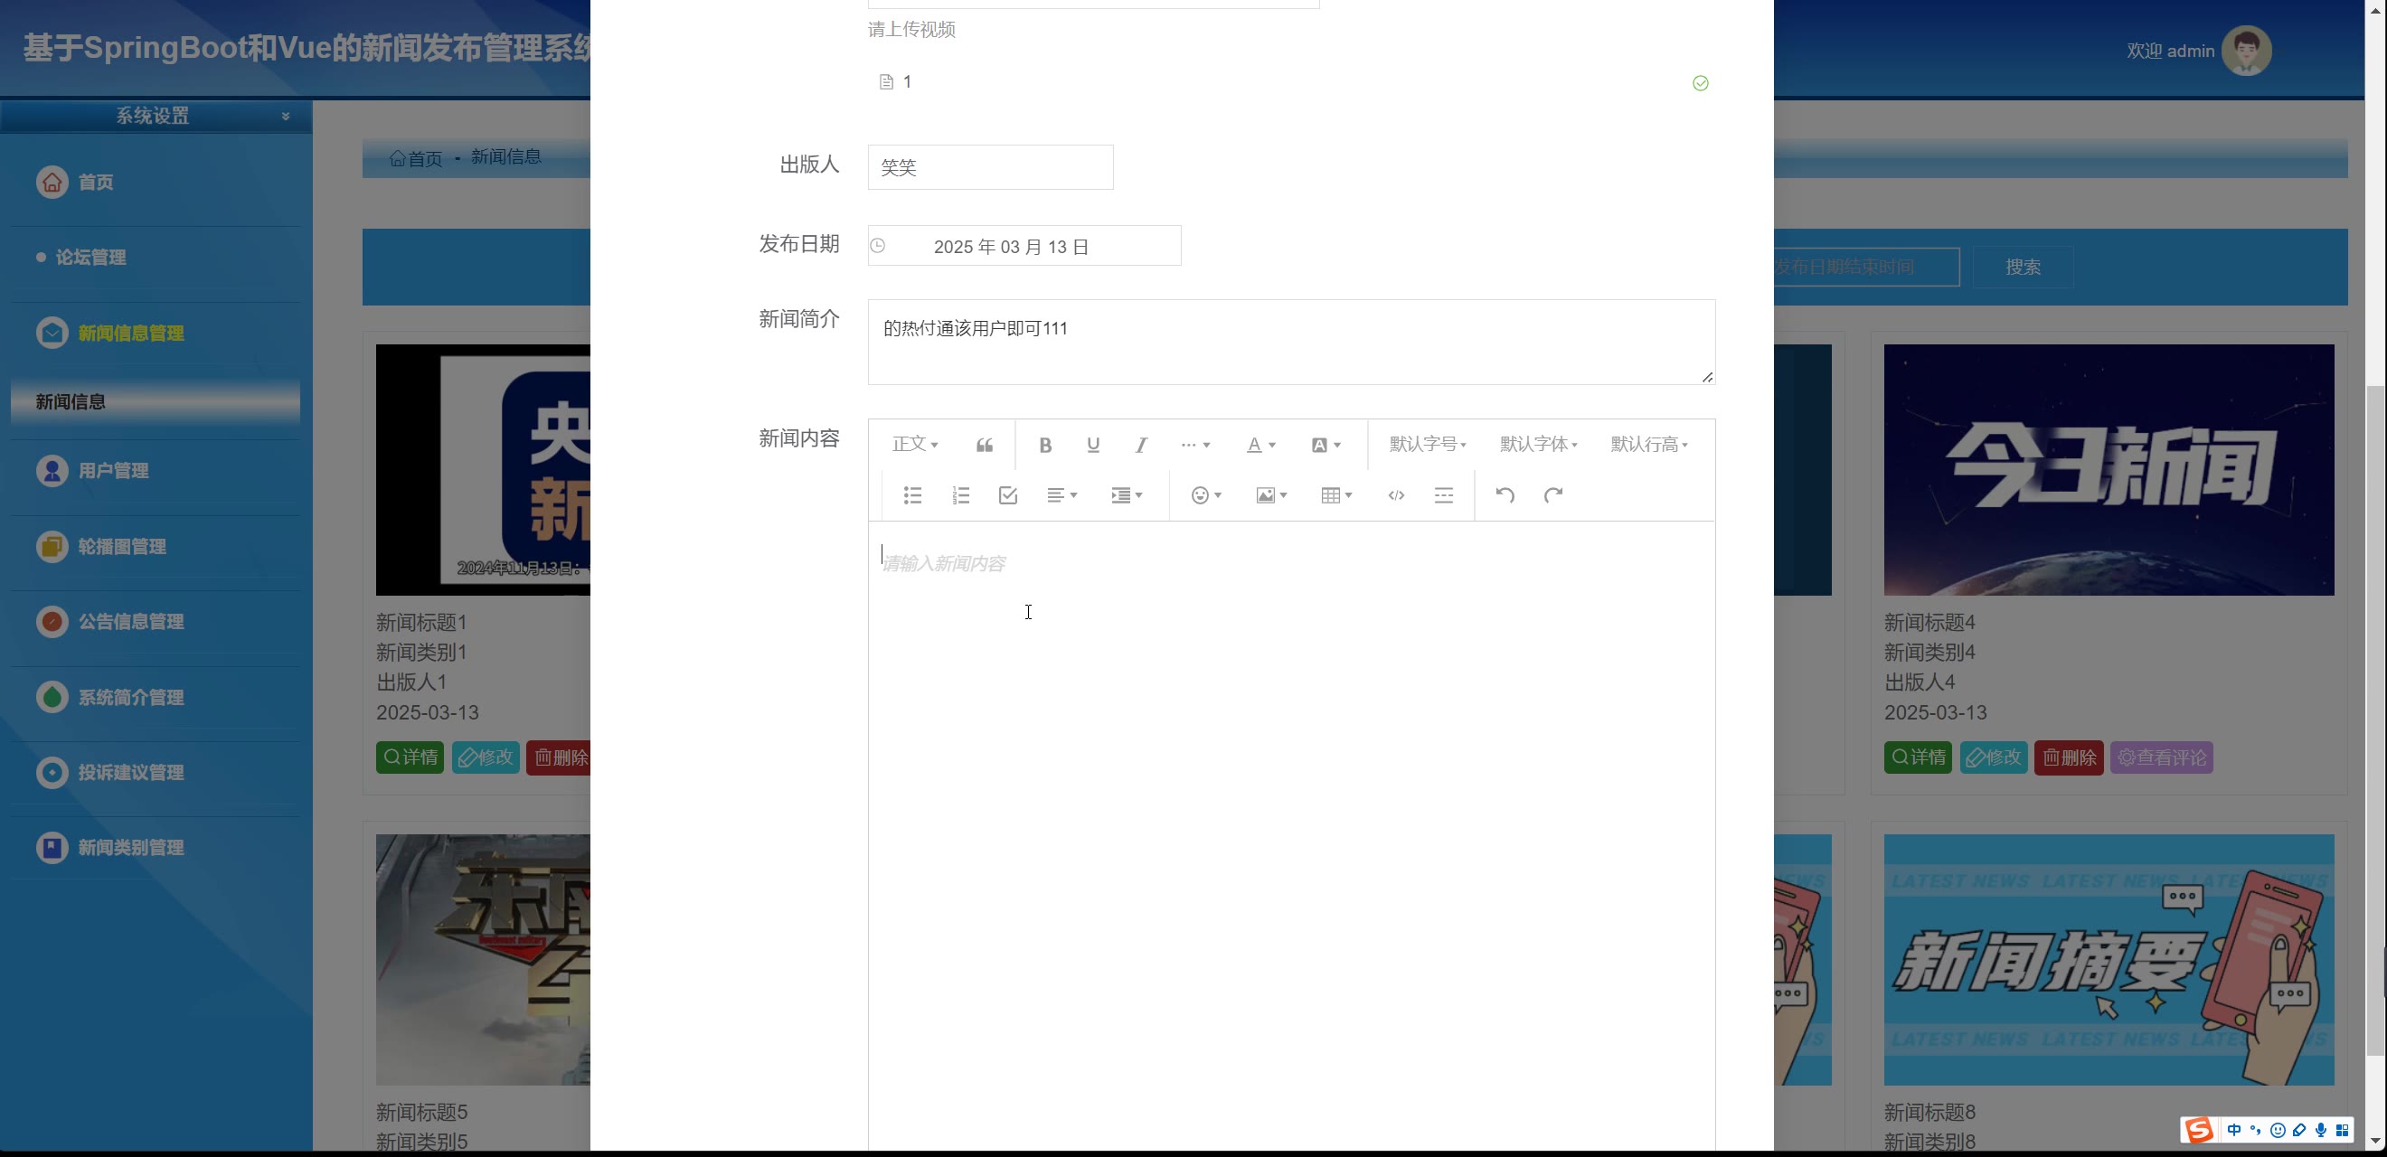Insert a bulleted list

point(911,495)
